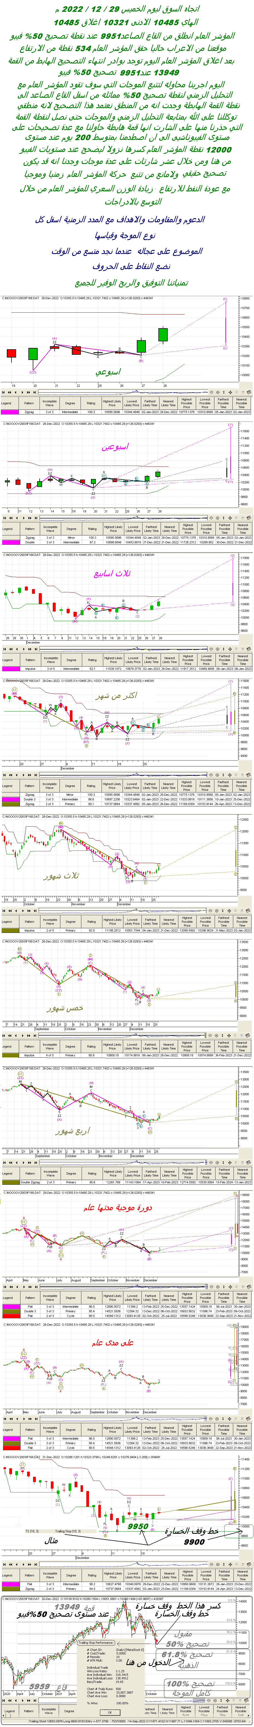
Task: Click the red '13949' label on the Fibonacci chart
Action: point(67,1607)
